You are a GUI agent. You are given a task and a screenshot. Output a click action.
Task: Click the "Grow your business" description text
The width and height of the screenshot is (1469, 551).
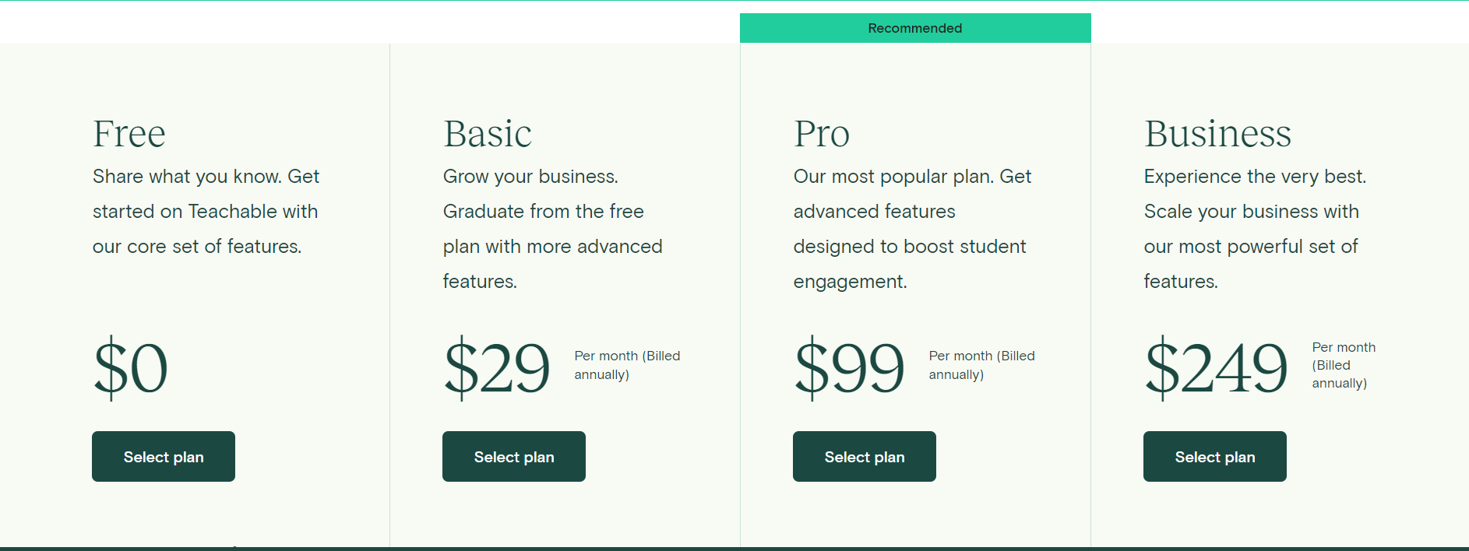click(x=552, y=229)
